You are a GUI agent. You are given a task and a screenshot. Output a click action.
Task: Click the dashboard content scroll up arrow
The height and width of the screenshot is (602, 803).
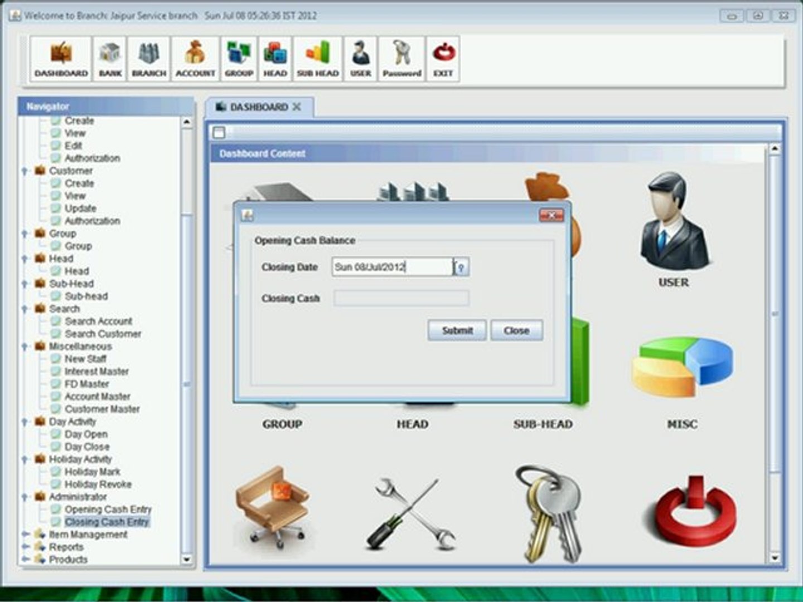774,149
